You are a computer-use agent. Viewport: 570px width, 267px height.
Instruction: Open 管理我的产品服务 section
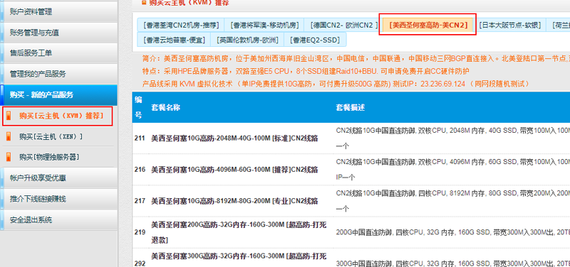point(59,75)
